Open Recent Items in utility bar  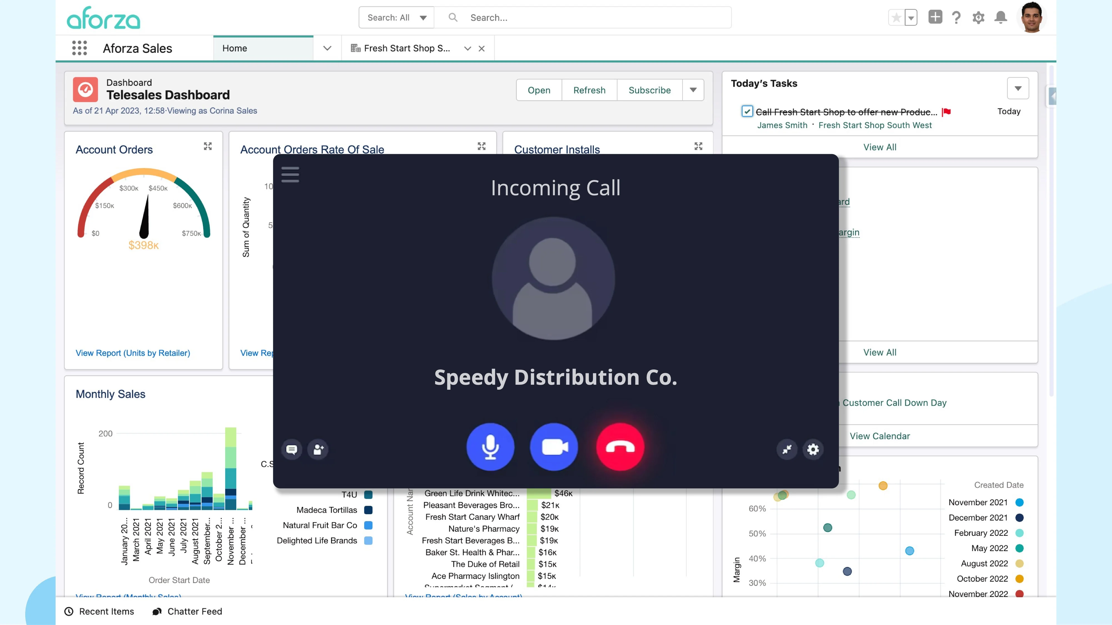(x=99, y=611)
